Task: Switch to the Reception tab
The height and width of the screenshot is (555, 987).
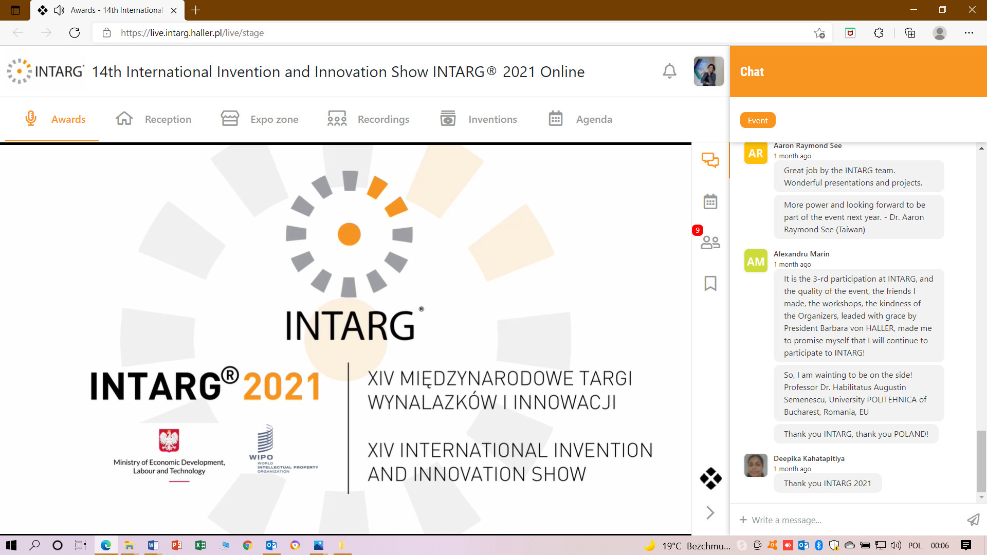Action: pos(153,119)
